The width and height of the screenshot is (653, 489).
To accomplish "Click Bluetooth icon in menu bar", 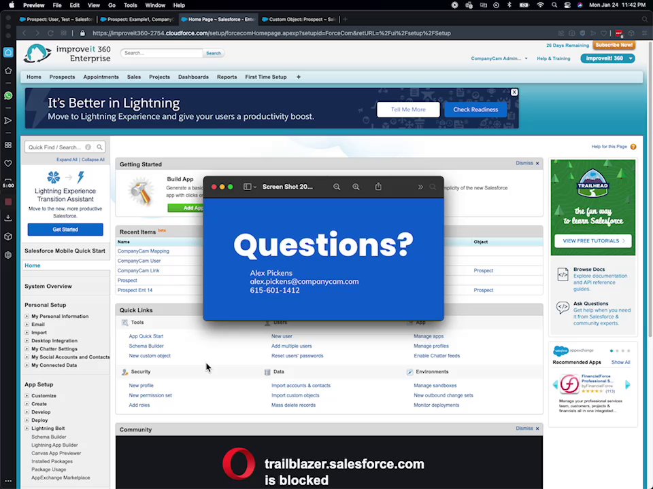I will point(509,5).
